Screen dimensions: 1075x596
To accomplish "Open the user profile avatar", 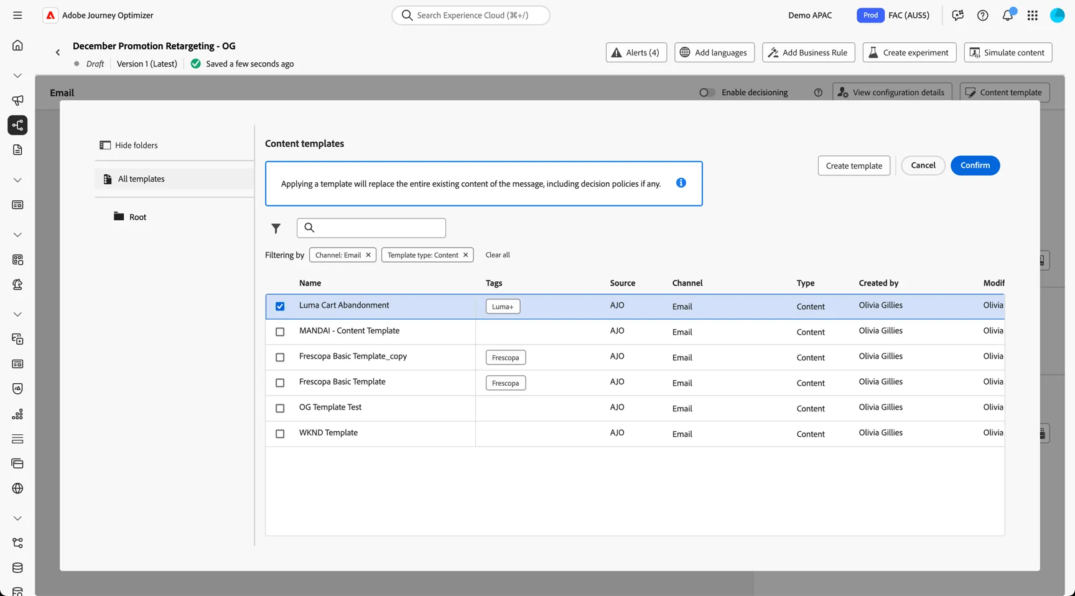I will 1057,15.
